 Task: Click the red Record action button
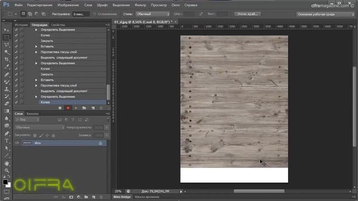click(x=68, y=108)
